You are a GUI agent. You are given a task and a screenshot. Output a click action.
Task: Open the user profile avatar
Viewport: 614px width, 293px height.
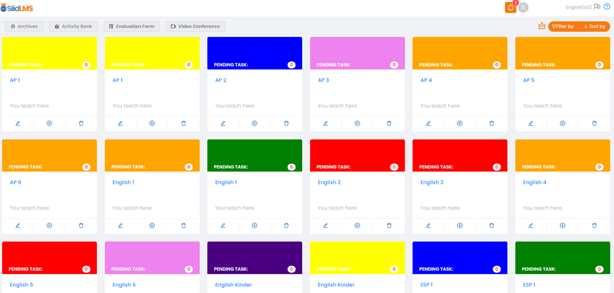[x=523, y=7]
